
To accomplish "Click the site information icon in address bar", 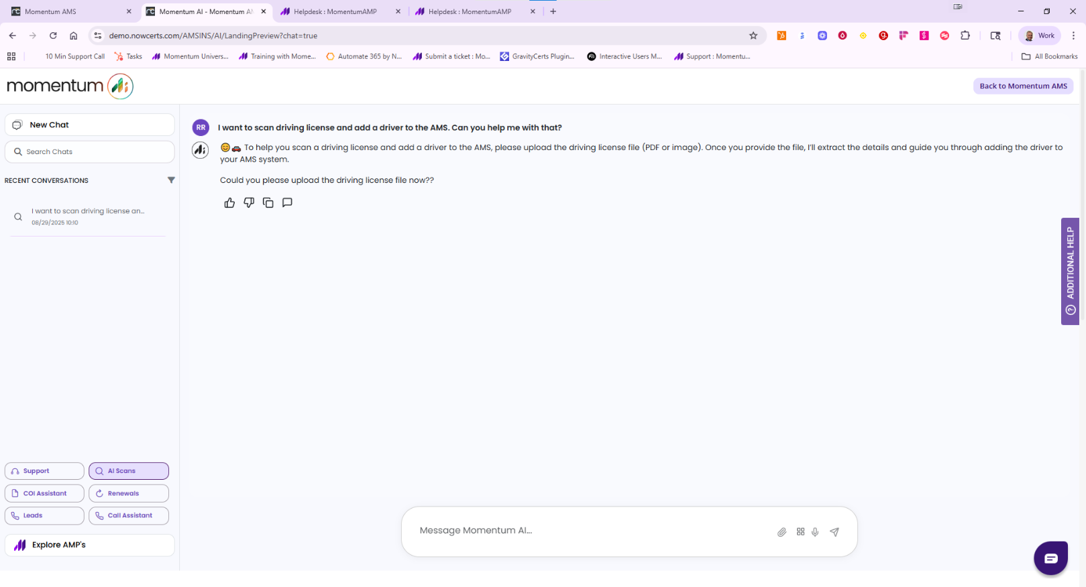I will coord(98,36).
